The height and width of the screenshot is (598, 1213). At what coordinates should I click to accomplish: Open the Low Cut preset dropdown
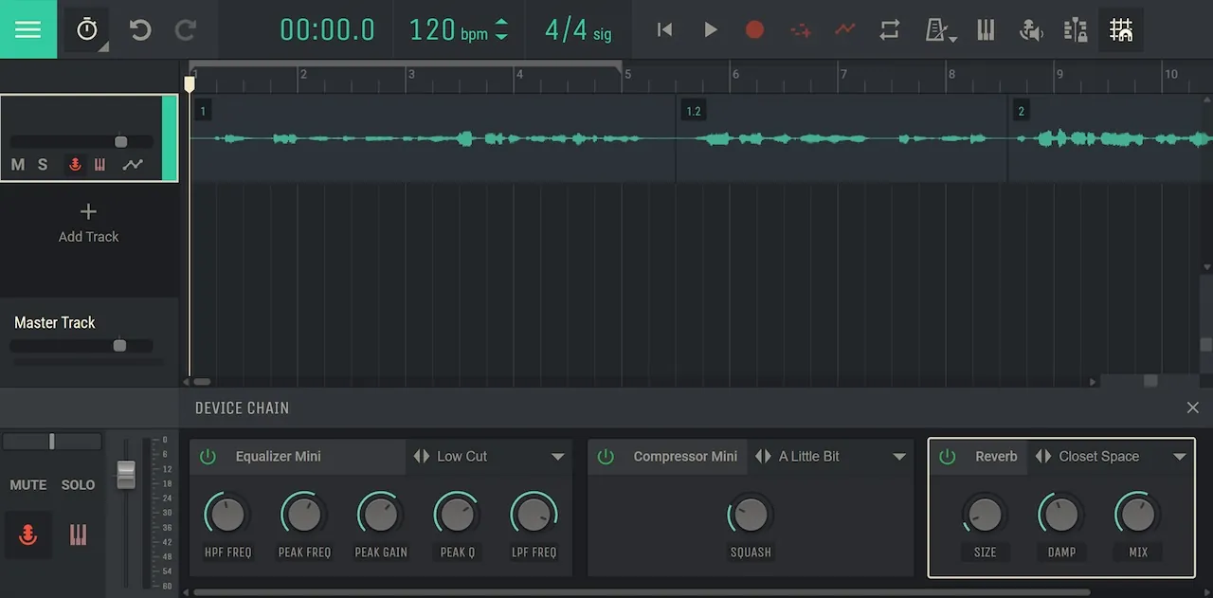pos(559,456)
